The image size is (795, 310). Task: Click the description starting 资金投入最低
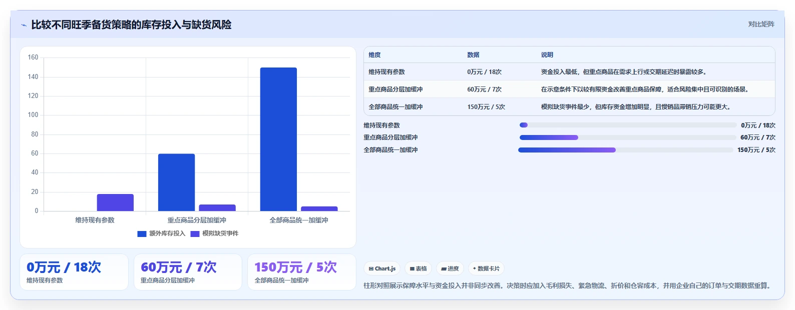[x=625, y=72]
